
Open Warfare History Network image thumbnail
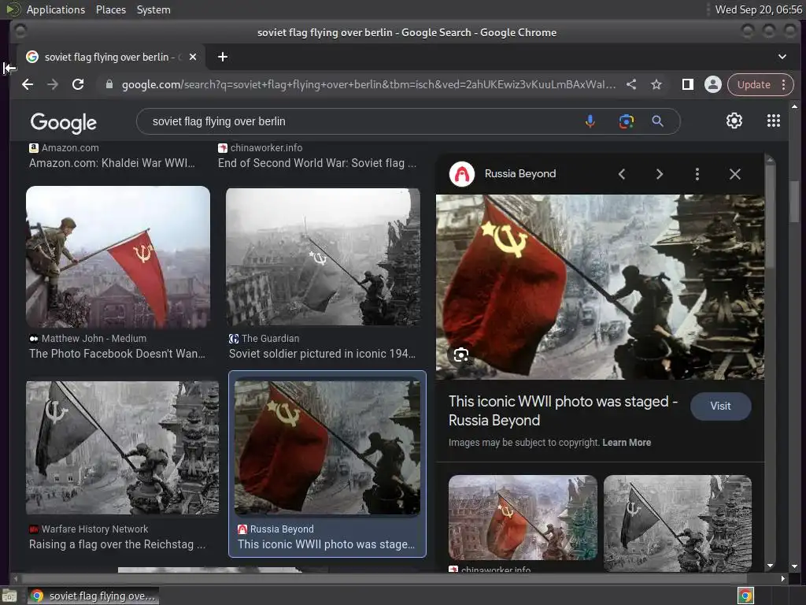coord(122,447)
